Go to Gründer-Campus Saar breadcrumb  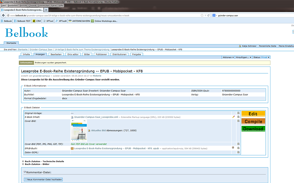(41, 50)
